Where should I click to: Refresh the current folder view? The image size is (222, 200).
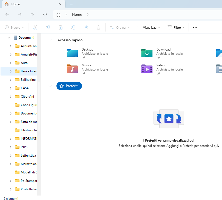(x=45, y=14)
